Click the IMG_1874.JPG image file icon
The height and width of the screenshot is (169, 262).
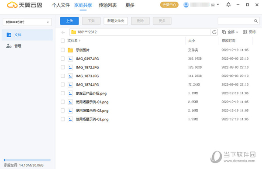(x=70, y=85)
